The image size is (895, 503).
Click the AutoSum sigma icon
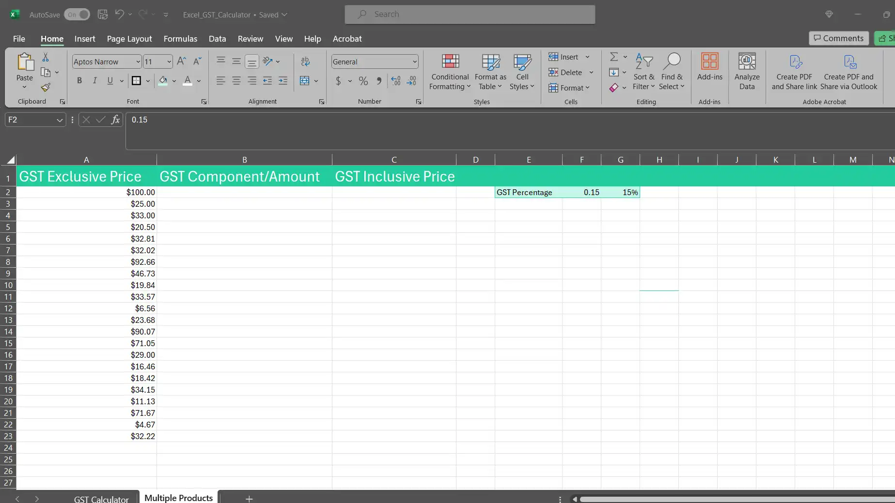click(x=613, y=57)
